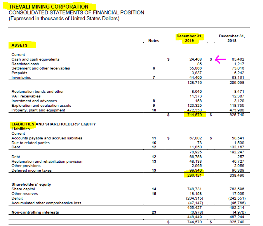
Task: Click the Deferred income taxes label
Action: click(x=31, y=170)
